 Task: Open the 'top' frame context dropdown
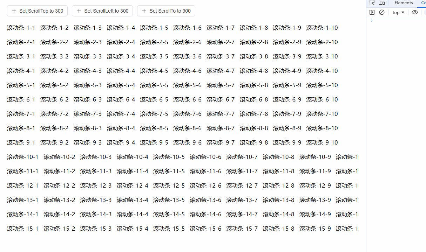(x=398, y=12)
